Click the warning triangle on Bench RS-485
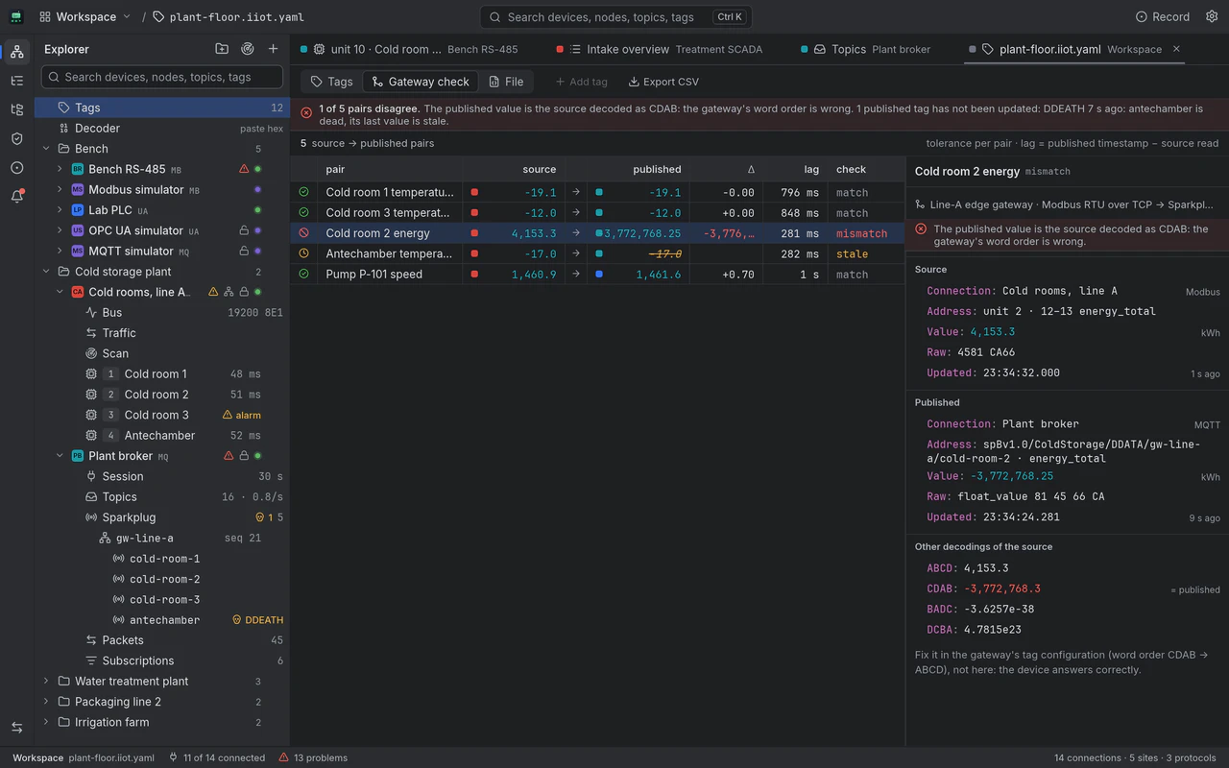This screenshot has height=768, width=1229. [244, 169]
